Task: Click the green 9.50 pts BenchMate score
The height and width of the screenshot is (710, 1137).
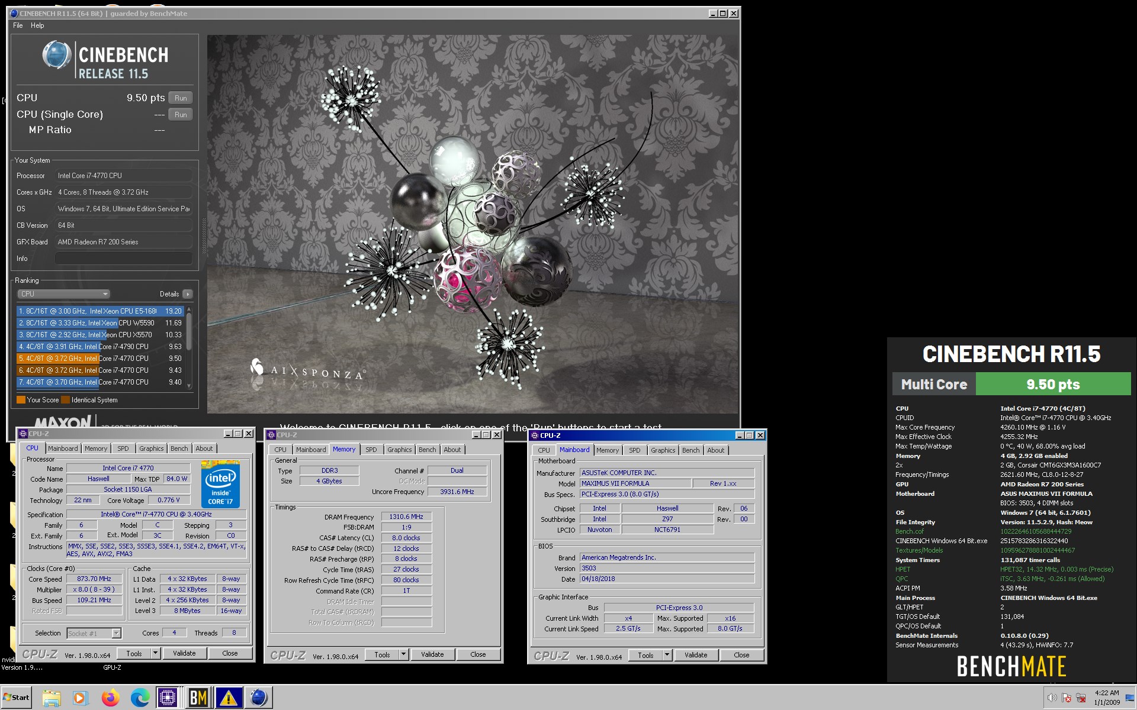Action: pos(1053,384)
